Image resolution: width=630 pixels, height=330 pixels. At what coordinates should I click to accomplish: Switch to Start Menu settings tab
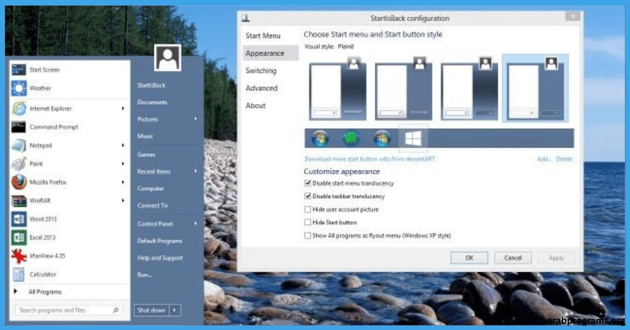tap(263, 36)
